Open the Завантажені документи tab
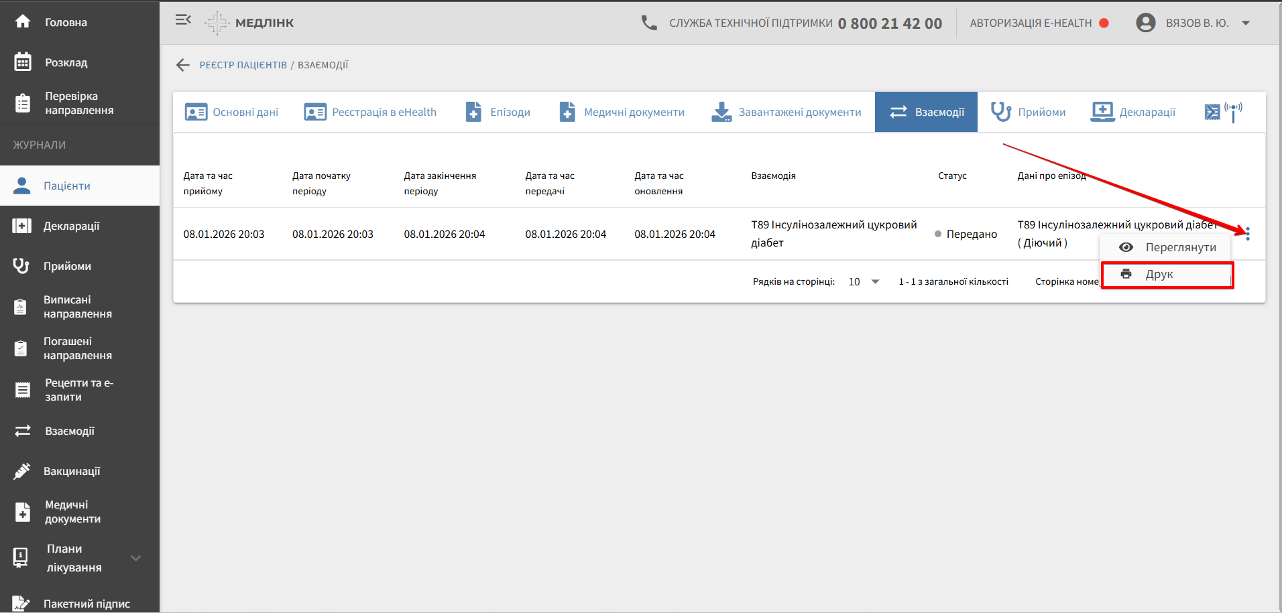Image resolution: width=1282 pixels, height=613 pixels. tap(786, 112)
